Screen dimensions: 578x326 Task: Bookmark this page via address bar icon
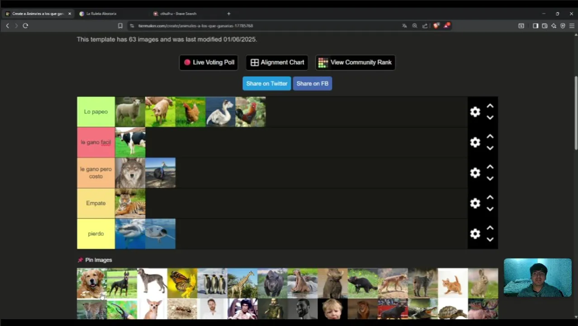120,26
